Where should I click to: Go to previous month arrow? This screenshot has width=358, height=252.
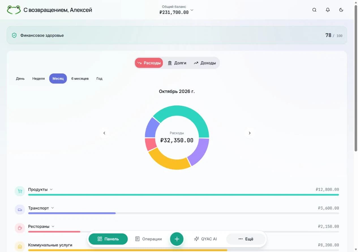[x=104, y=133]
